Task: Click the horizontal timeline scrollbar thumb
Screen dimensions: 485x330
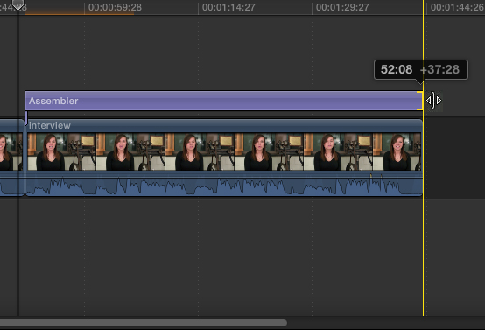Action: (144, 323)
